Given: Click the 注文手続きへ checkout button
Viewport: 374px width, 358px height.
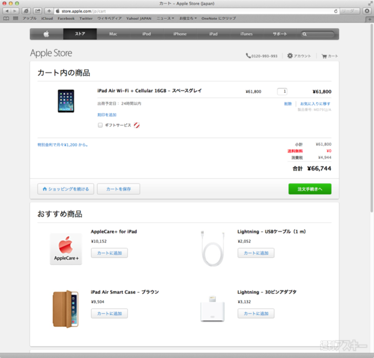Looking at the screenshot, I should point(310,189).
